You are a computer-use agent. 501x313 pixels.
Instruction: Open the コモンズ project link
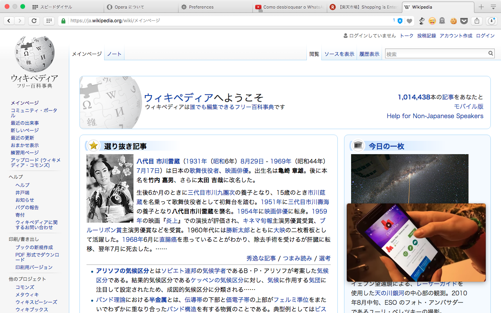25,287
